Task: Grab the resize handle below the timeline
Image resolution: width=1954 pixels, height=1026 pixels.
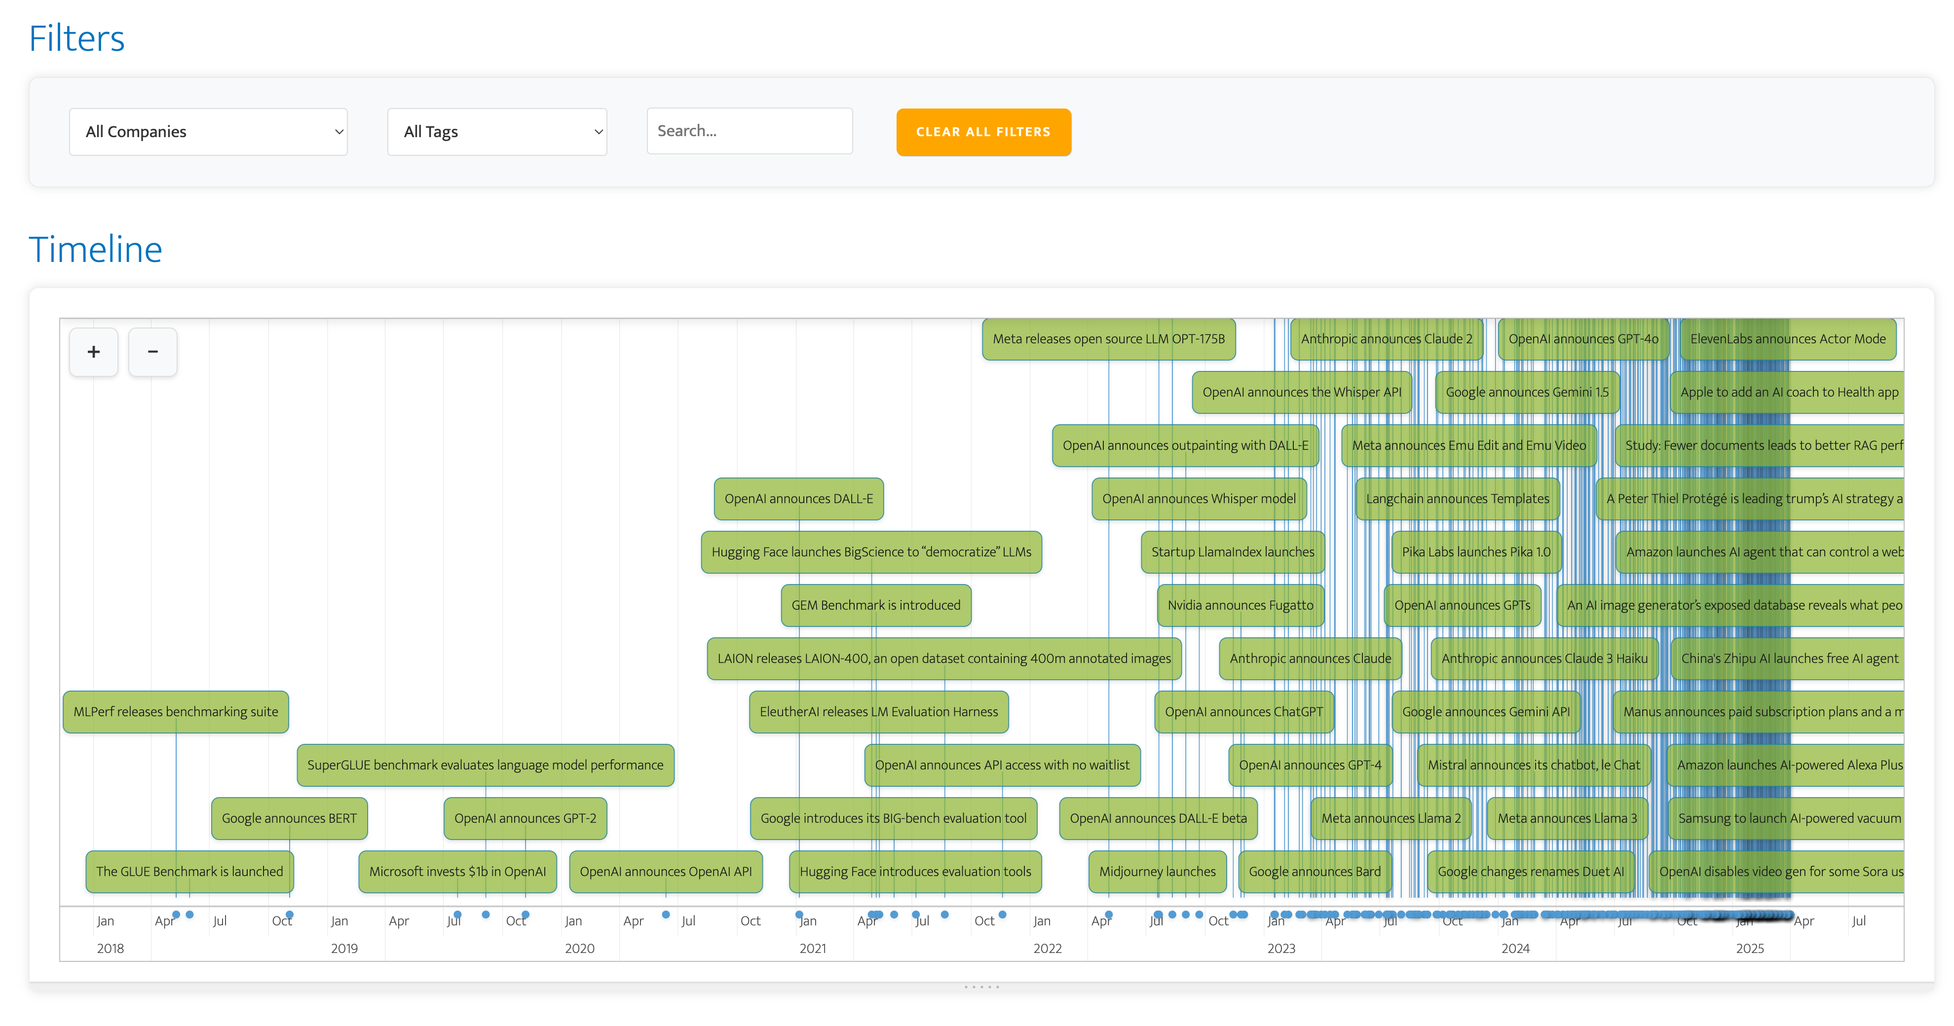Action: [981, 987]
